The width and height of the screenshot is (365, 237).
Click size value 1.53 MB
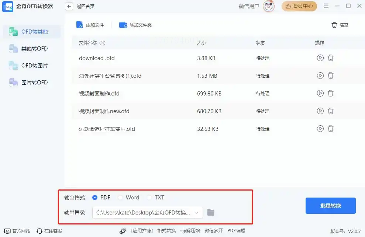(x=207, y=76)
